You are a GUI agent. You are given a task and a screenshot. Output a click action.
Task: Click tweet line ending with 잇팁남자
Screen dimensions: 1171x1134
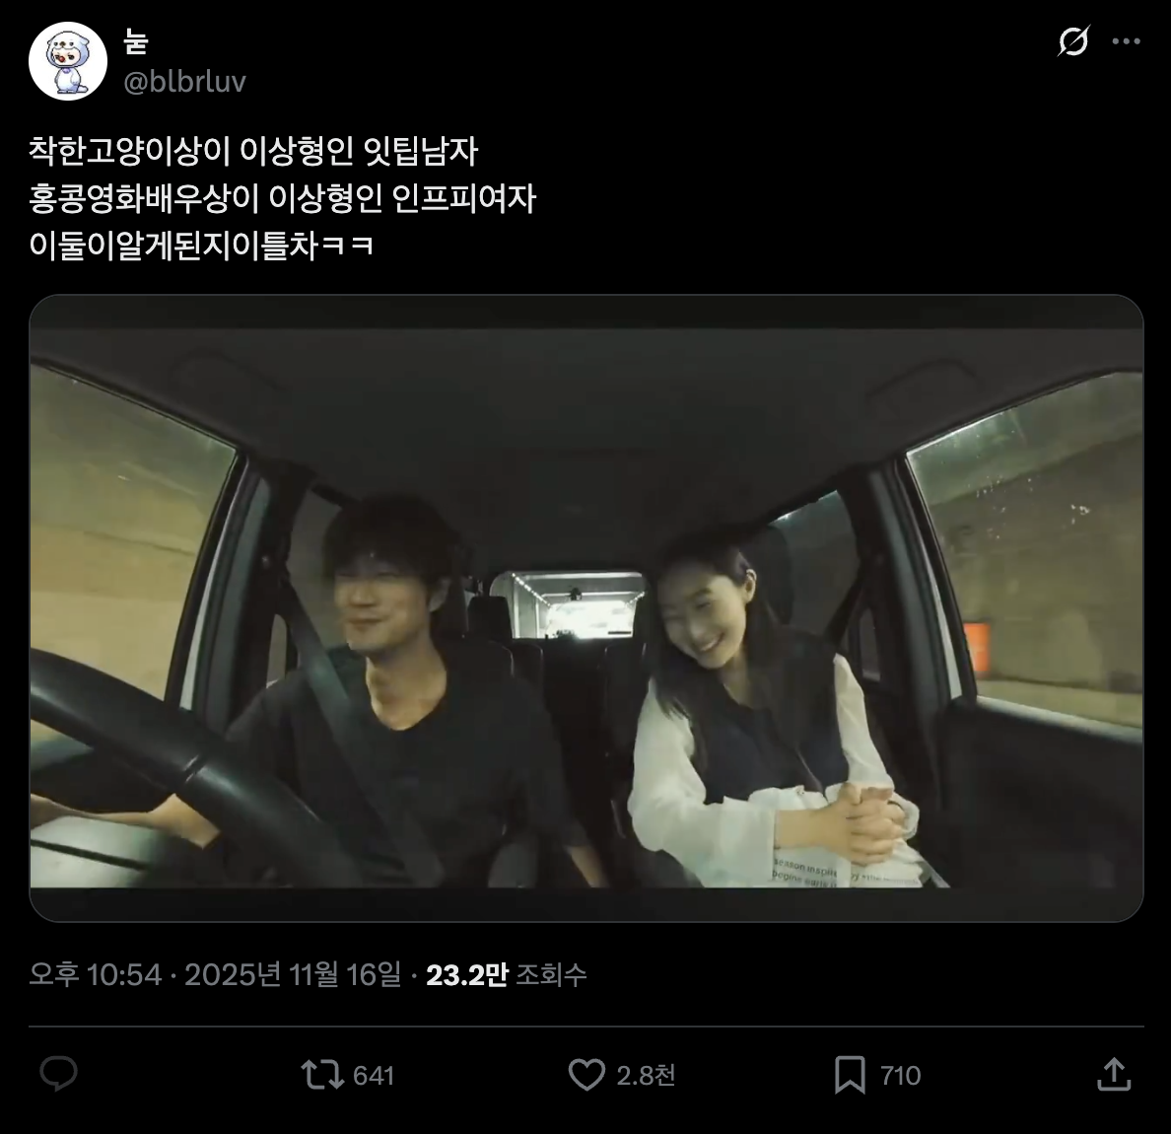[253, 152]
